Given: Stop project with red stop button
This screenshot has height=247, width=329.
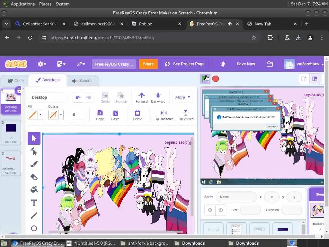Looking at the screenshot, I should [216, 79].
